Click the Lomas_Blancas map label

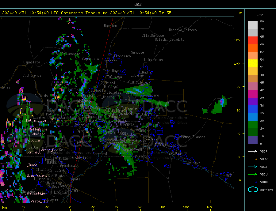click(x=193, y=137)
